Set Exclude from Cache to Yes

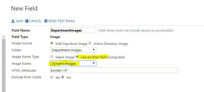[52, 77]
